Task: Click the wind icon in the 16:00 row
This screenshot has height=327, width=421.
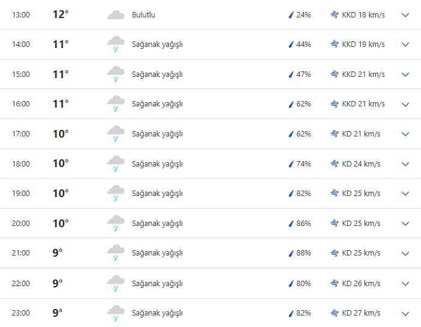Action: [334, 104]
